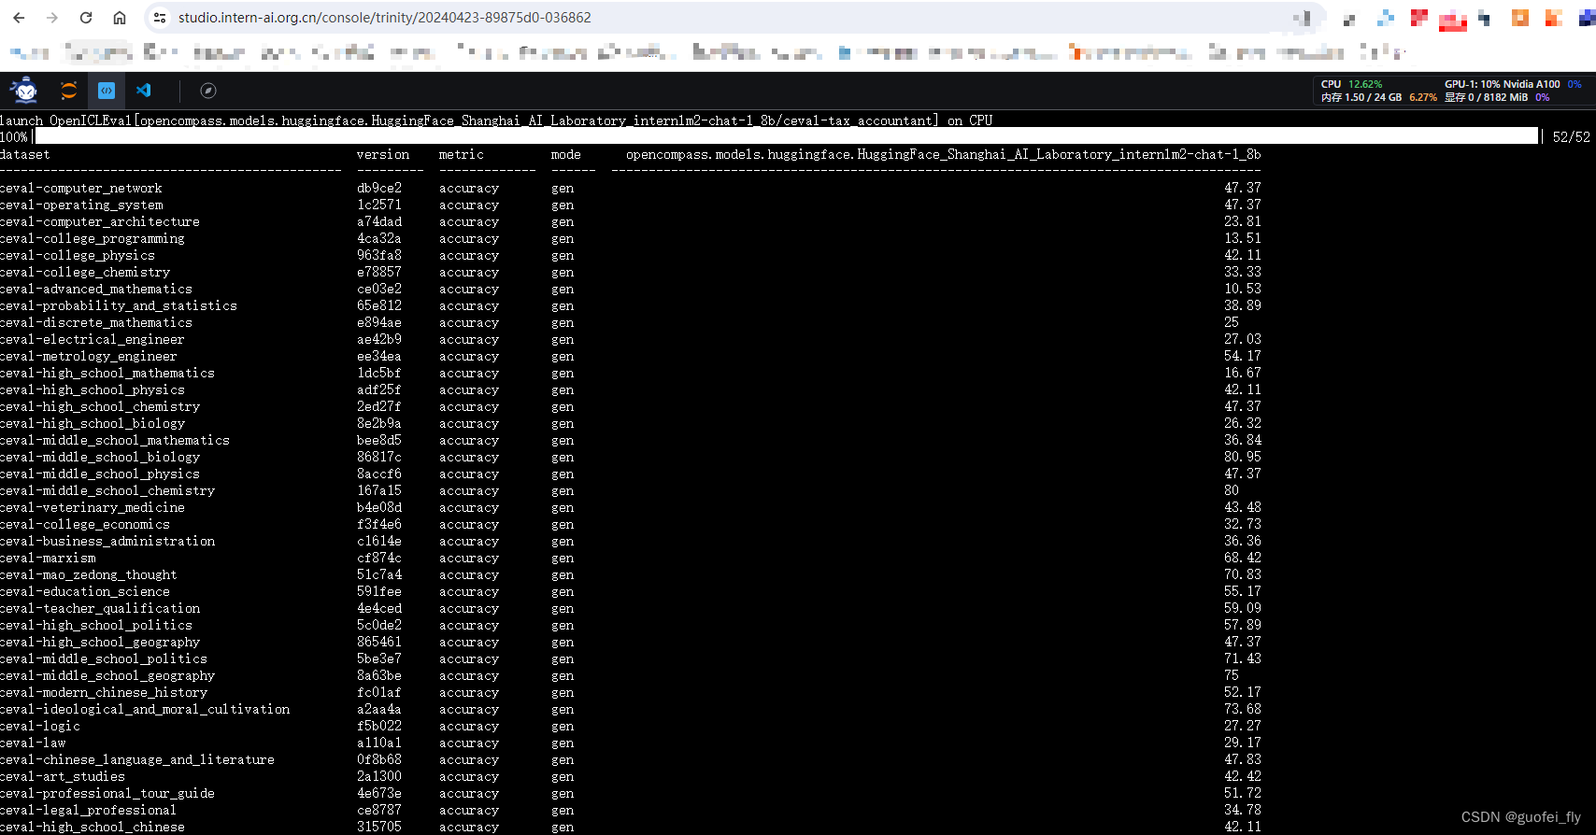Click ceval-chinese_language_and_literature text
This screenshot has height=835, width=1596.
tap(137, 759)
